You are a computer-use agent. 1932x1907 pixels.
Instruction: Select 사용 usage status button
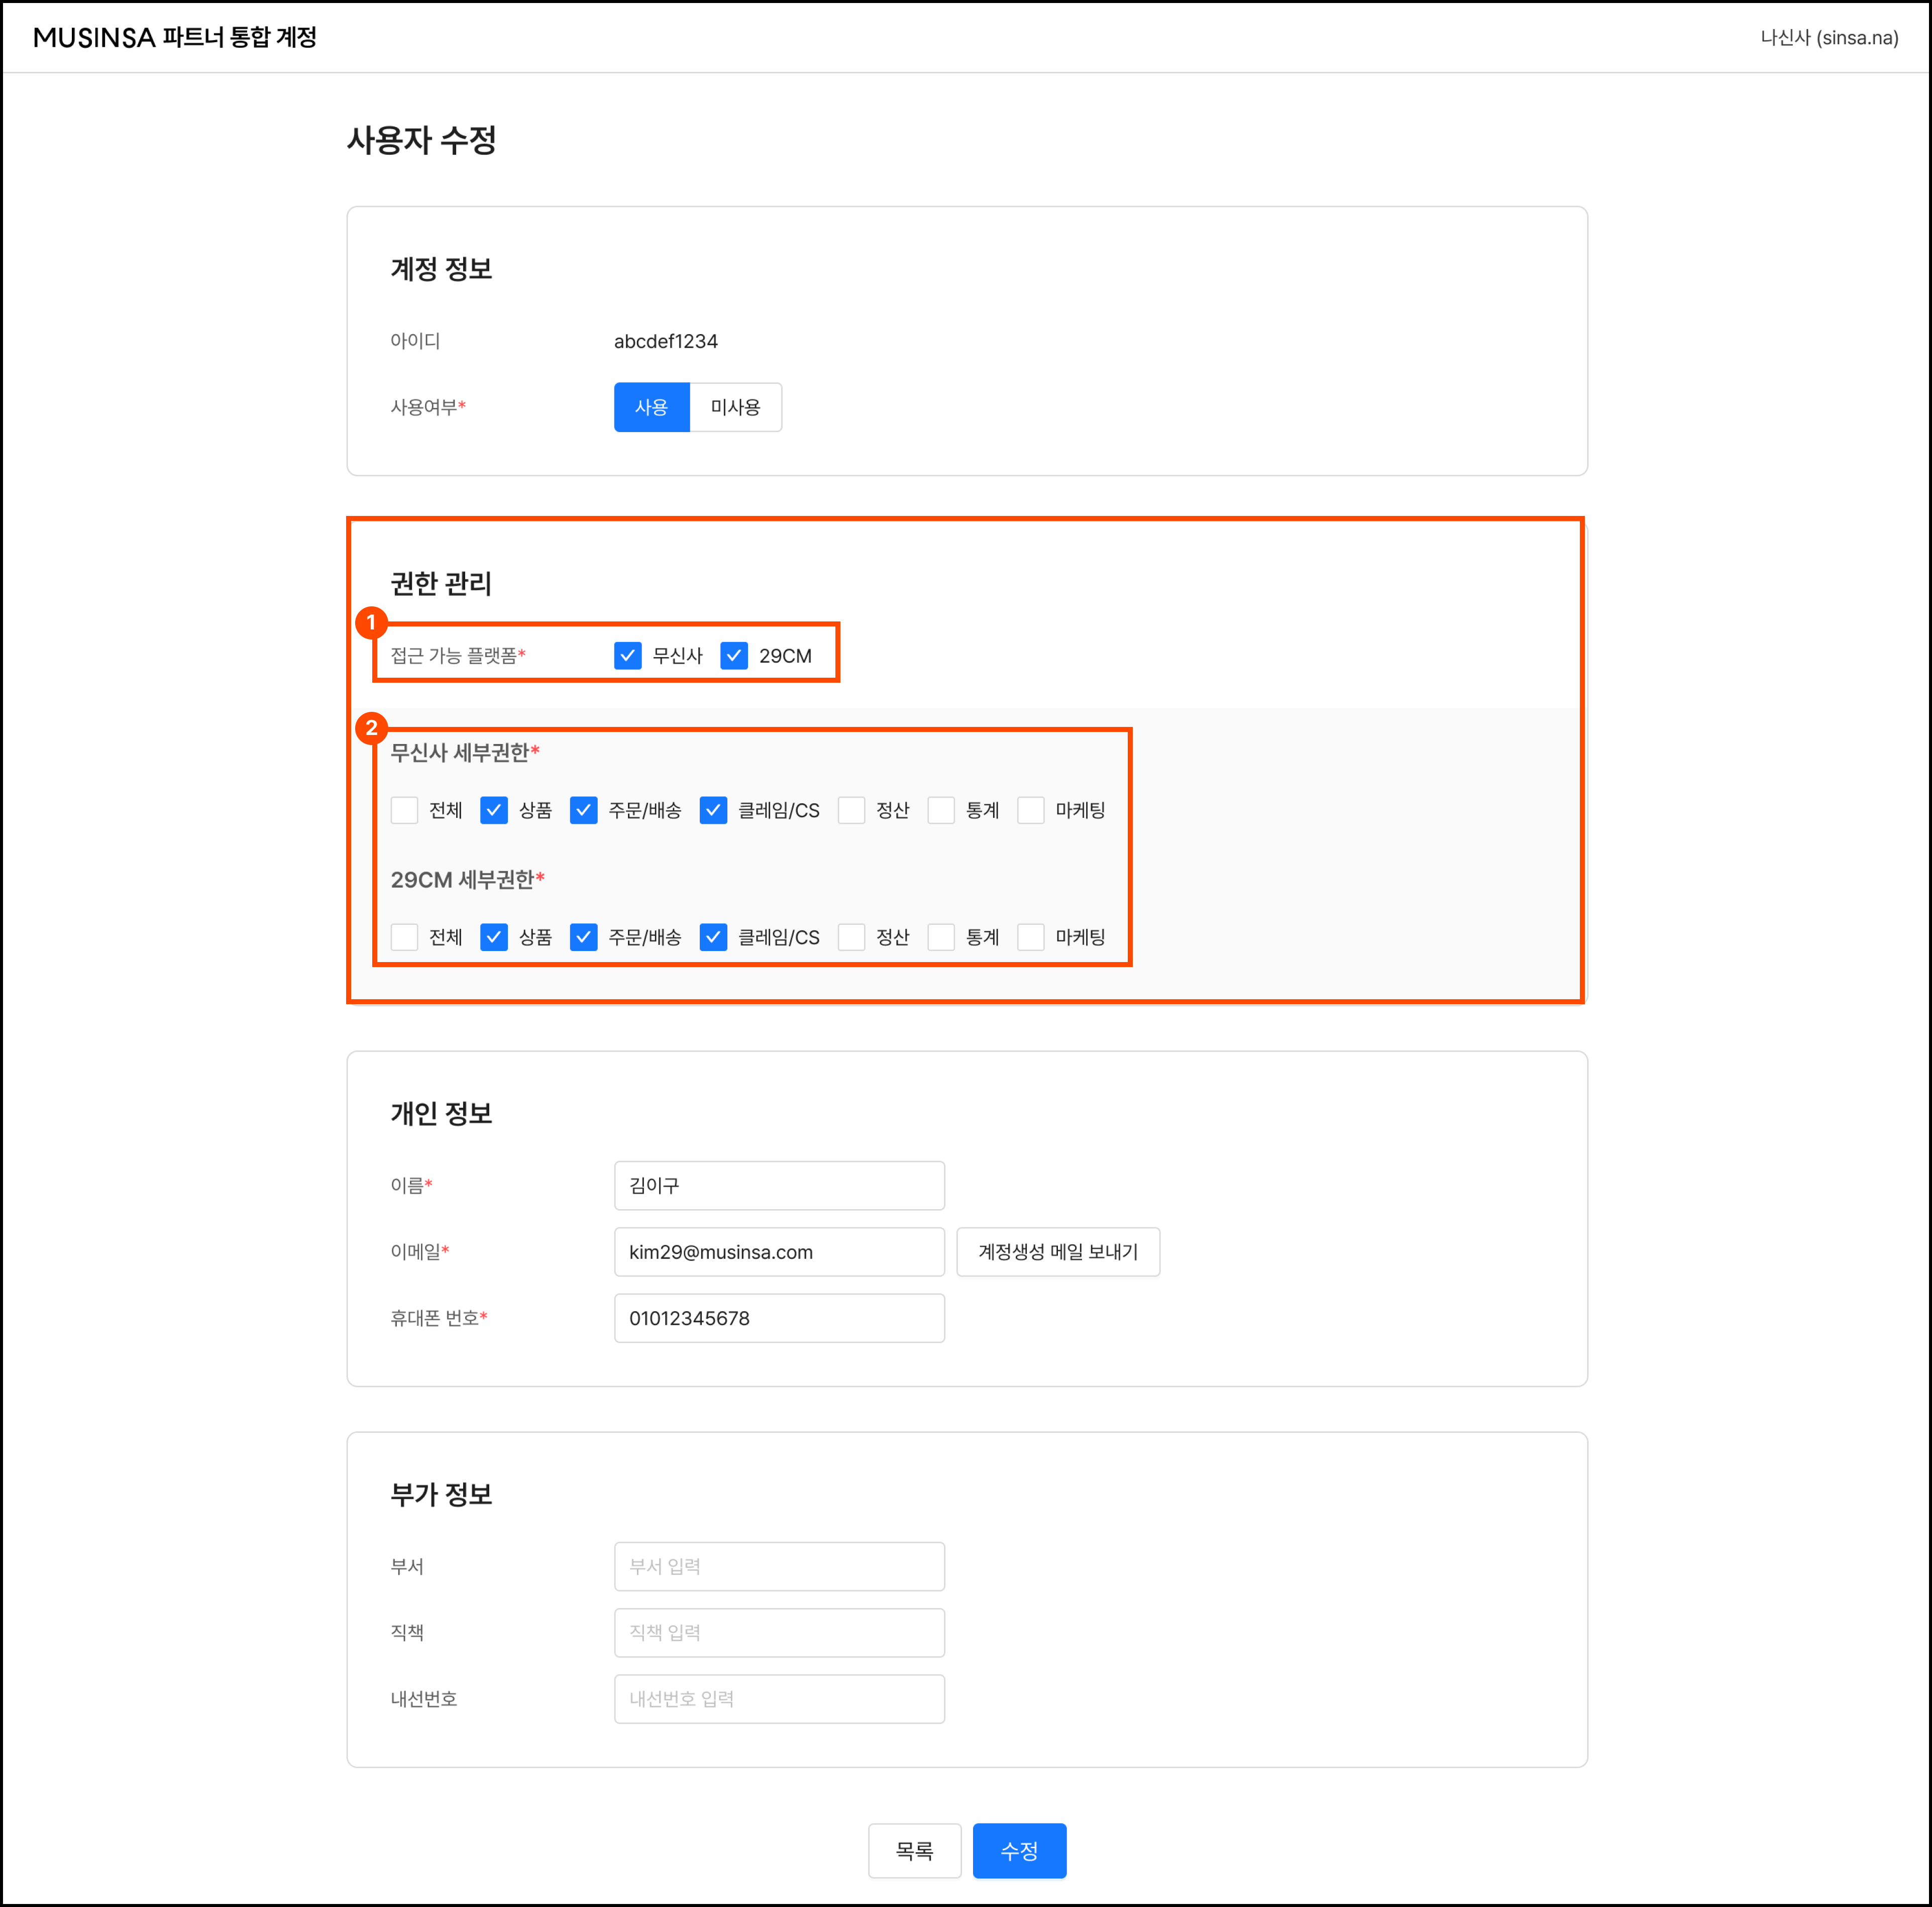click(651, 407)
